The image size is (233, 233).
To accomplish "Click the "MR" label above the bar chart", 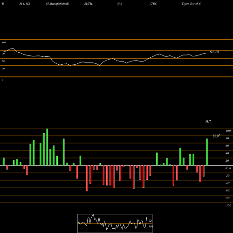I will point(208,121).
